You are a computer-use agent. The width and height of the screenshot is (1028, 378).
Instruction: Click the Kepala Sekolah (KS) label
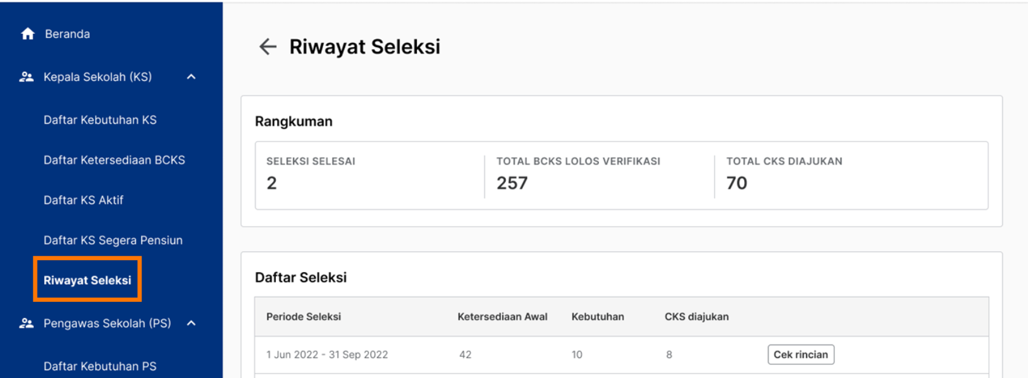pyautogui.click(x=97, y=77)
